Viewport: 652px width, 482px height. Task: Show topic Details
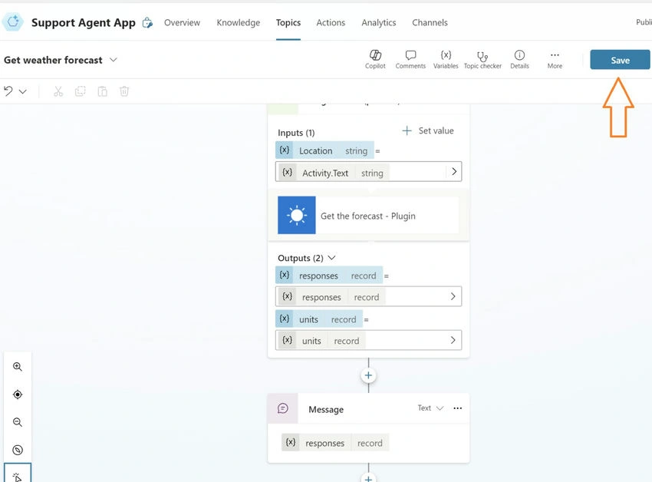coord(519,60)
